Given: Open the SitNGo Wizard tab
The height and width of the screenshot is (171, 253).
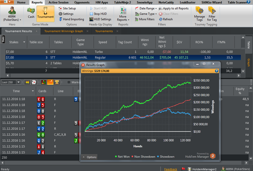Looking at the screenshot, I should click(211, 3).
